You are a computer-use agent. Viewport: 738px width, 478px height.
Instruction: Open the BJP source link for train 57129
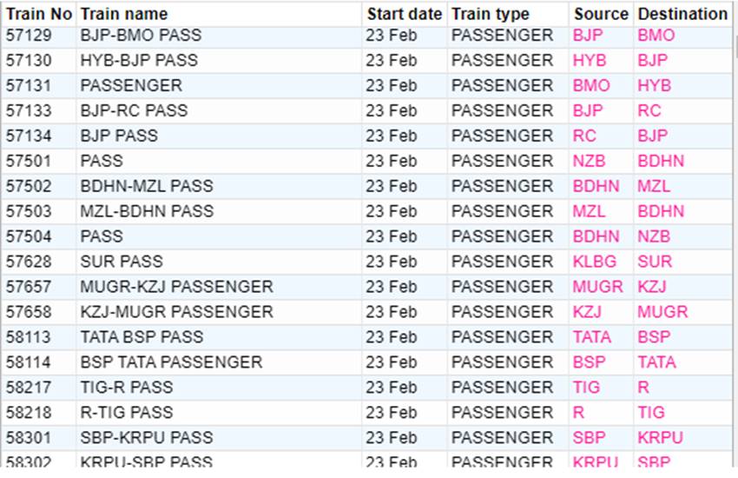tap(588, 36)
